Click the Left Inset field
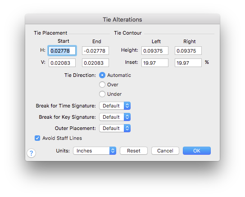 (x=155, y=63)
